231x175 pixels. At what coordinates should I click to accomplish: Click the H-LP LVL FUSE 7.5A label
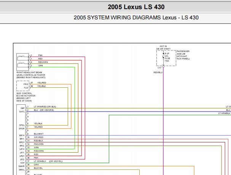[167, 57]
